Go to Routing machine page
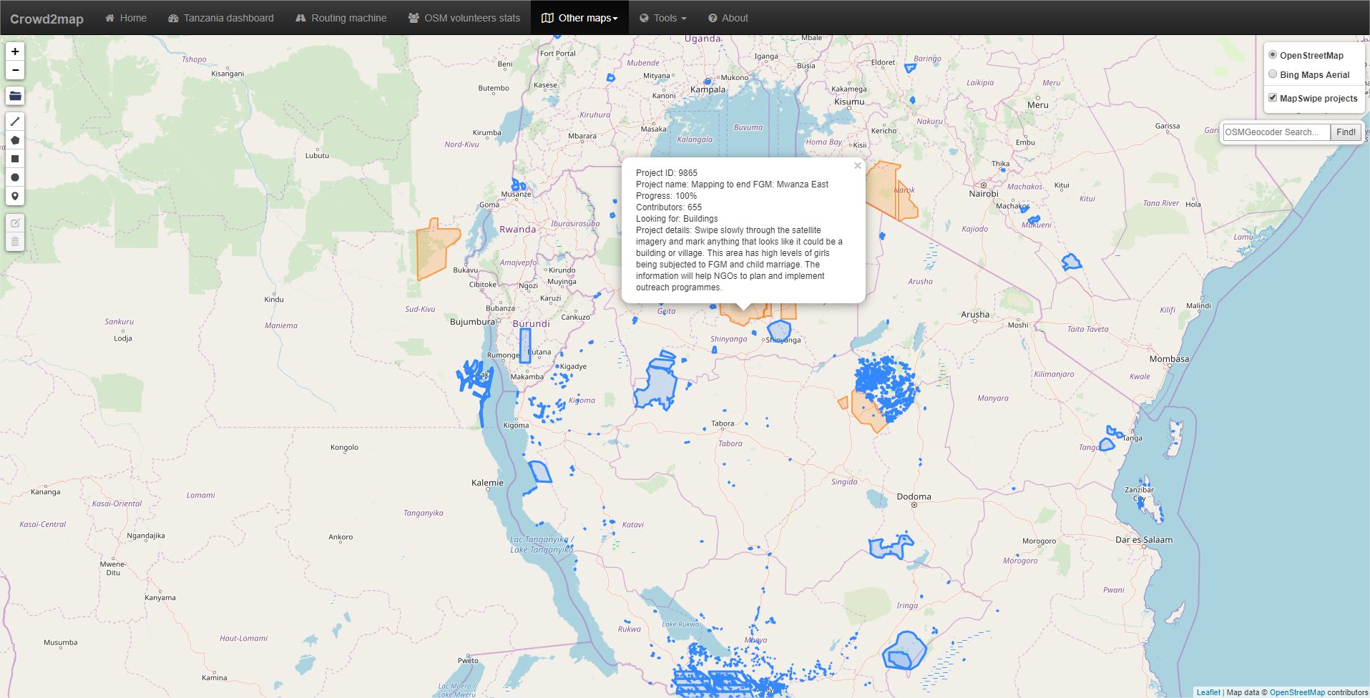This screenshot has width=1370, height=698. click(341, 18)
